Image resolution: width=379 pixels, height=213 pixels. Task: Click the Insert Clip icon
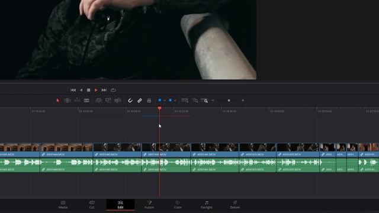click(99, 101)
